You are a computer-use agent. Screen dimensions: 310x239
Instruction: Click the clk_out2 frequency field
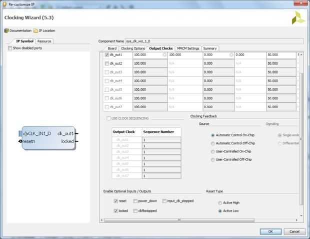coord(150,64)
